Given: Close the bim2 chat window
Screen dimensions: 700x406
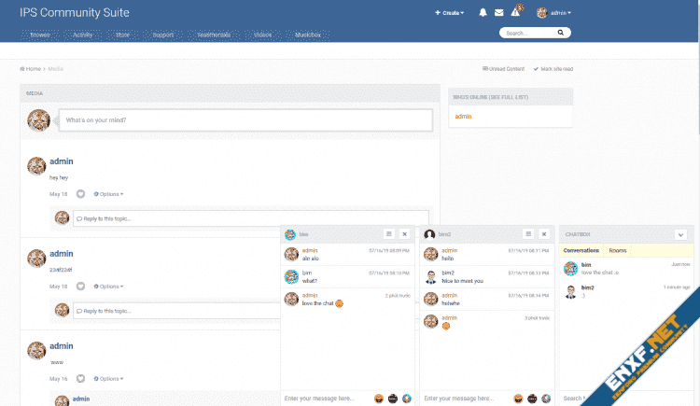Looking at the screenshot, I should coord(544,233).
